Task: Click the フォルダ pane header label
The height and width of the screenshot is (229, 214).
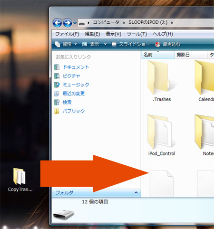Action: [64, 193]
